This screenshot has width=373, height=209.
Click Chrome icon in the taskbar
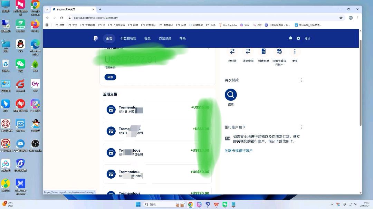[191, 204]
